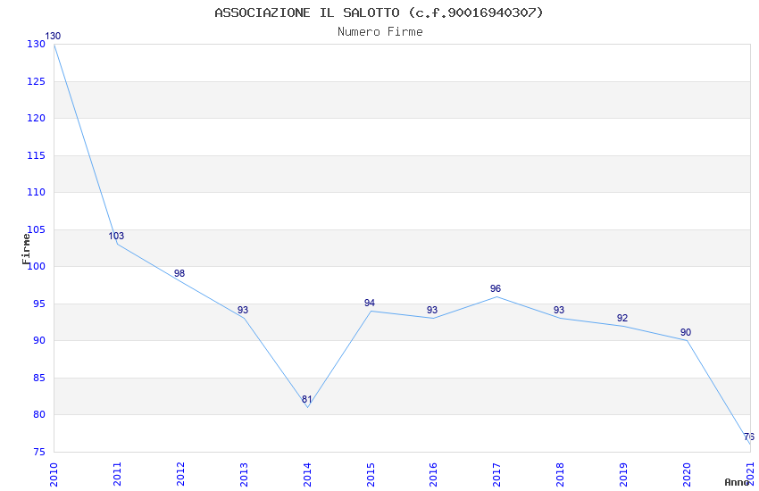This screenshot has width=759, height=491.
Task: Click the x-axis year 2017
Action: tap(497, 474)
